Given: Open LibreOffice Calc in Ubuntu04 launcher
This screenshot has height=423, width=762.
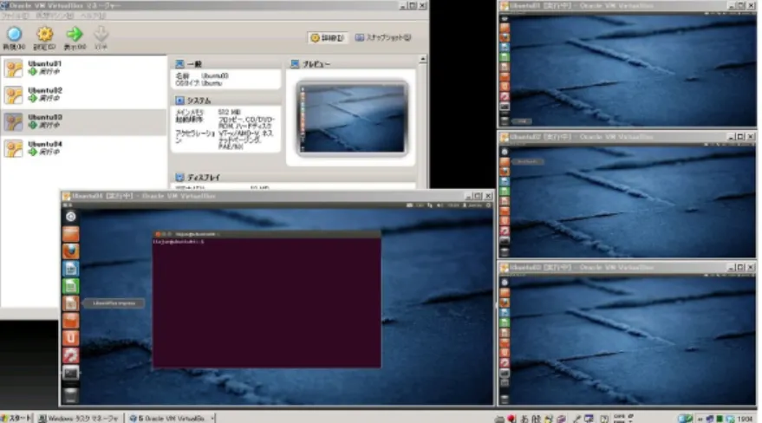Looking at the screenshot, I should pyautogui.click(x=71, y=286).
